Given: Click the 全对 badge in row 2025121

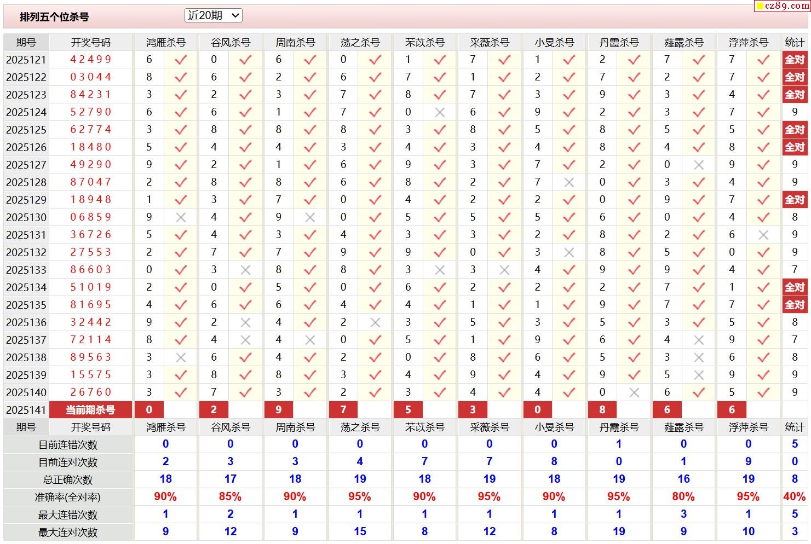Looking at the screenshot, I should pos(795,60).
